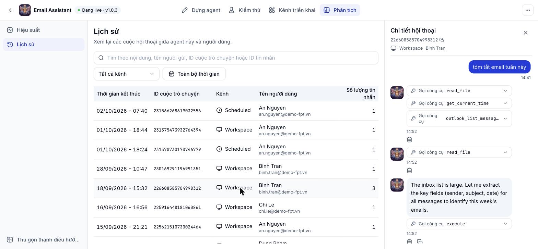Collapse the navigation bar via Thu gọn
The height and width of the screenshot is (249, 538).
pyautogui.click(x=44, y=240)
